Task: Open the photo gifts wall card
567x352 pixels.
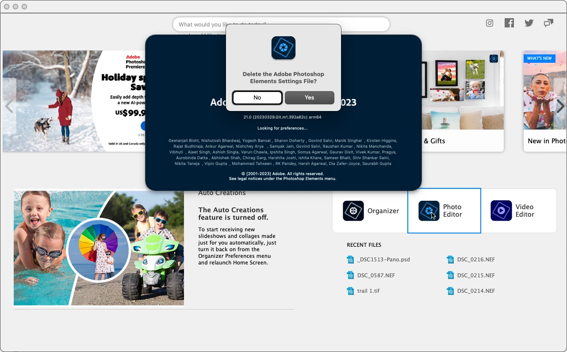Action: point(463,101)
